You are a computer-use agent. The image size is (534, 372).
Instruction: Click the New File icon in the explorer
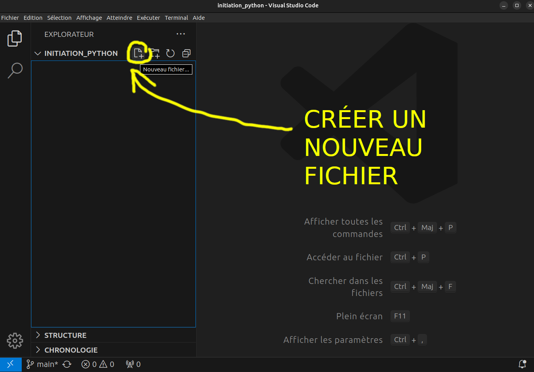click(138, 53)
